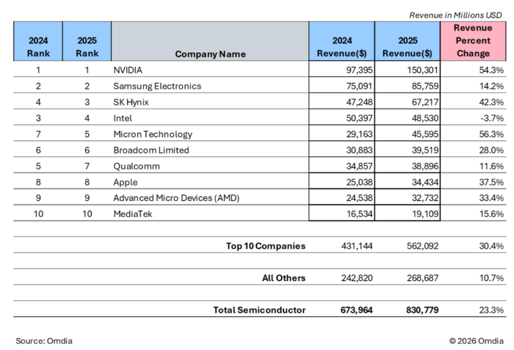Click the pink Revenue Percent Change header
This screenshot has width=514, height=350.
pyautogui.click(x=472, y=40)
